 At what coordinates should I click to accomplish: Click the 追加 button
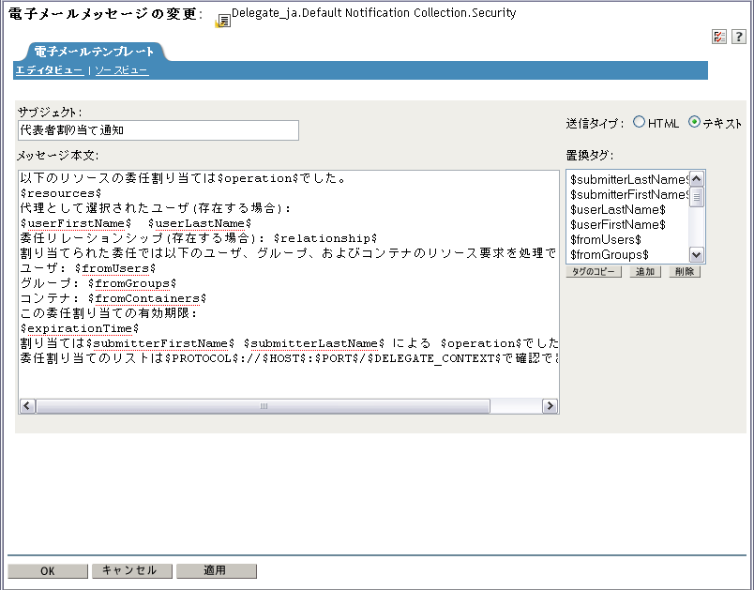645,272
